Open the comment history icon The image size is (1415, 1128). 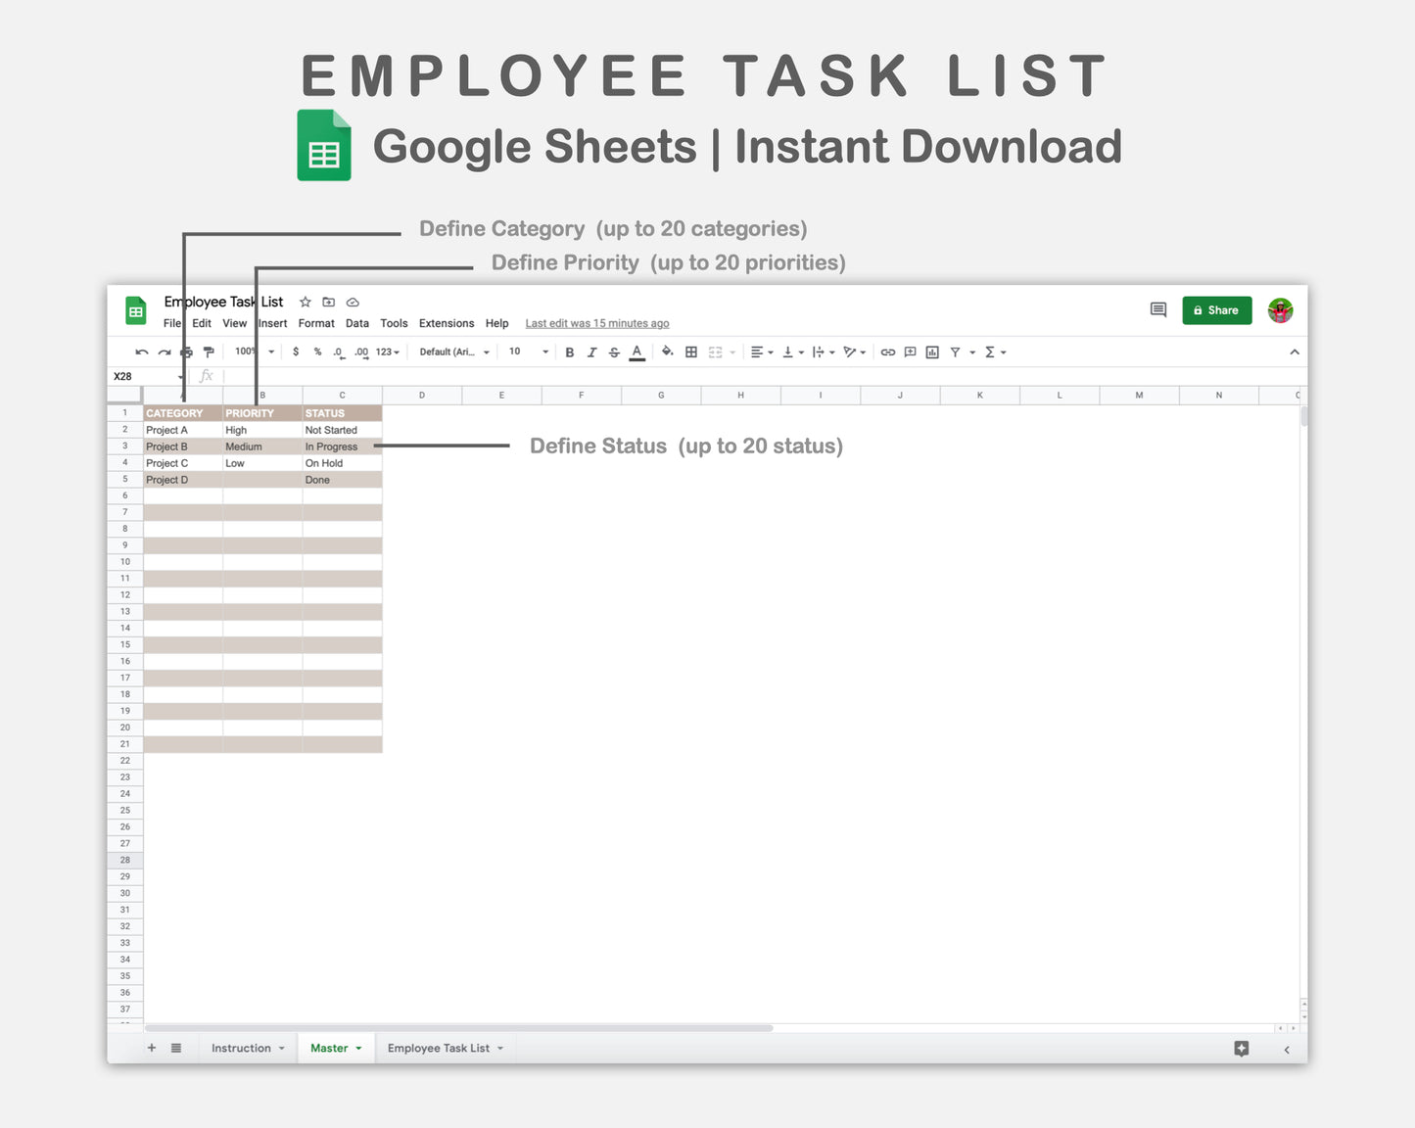point(1158,310)
